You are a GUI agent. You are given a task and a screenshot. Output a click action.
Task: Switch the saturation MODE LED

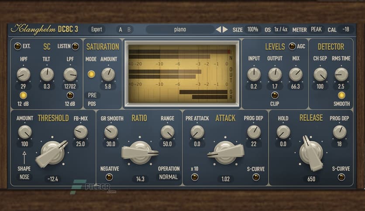click(91, 74)
